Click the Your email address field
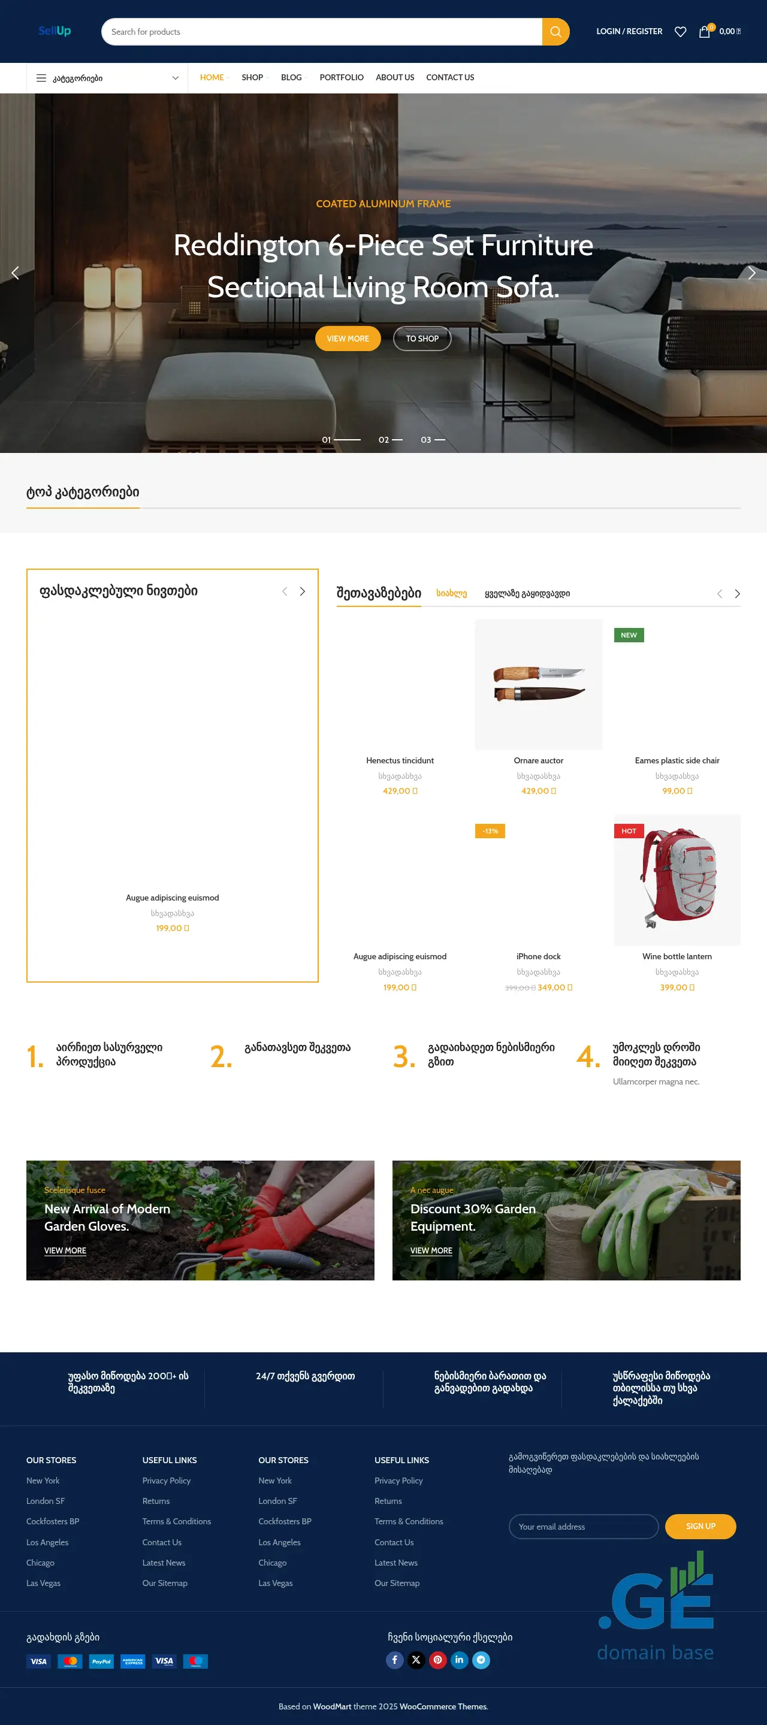767x1725 pixels. pyautogui.click(x=584, y=1526)
